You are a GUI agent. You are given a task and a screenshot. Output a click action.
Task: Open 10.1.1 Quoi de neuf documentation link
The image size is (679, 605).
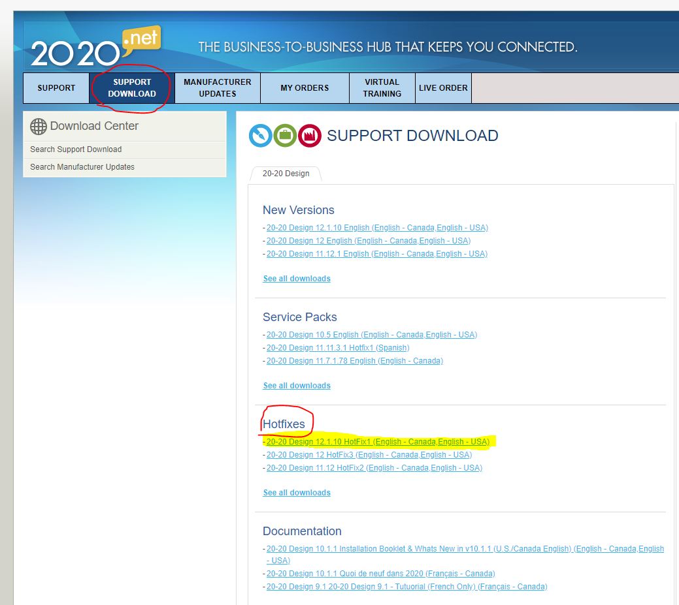point(380,574)
